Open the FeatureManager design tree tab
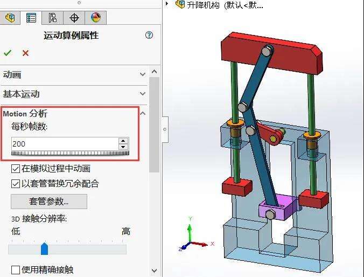The image size is (364, 277). (10, 18)
